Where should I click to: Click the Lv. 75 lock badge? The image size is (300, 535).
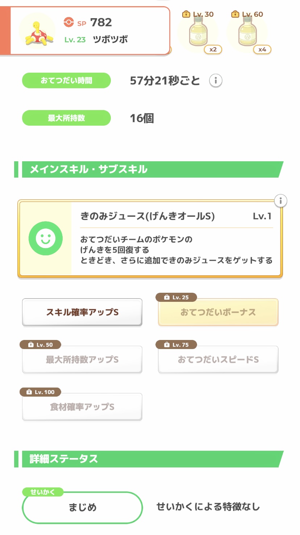176,345
